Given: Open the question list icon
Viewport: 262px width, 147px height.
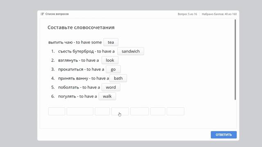Looking at the screenshot, I should 42,14.
